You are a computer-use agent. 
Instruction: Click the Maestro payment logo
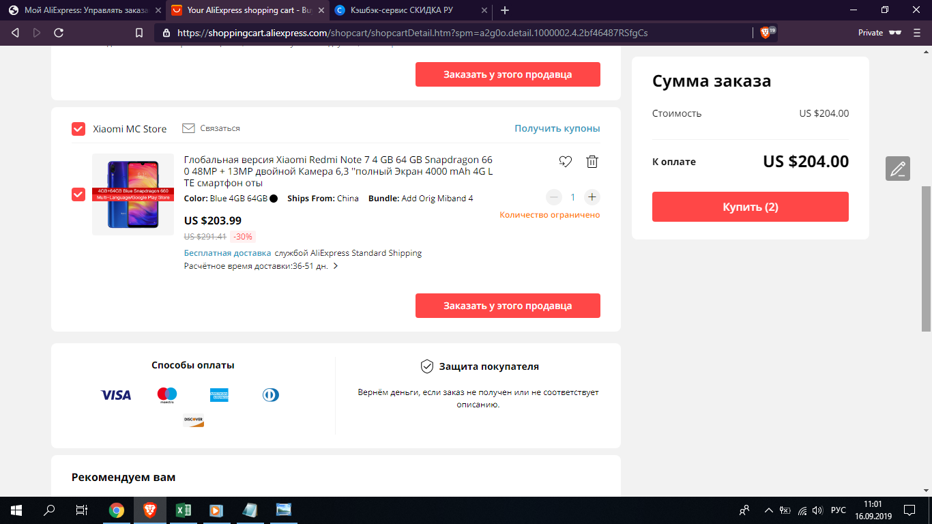[167, 395]
